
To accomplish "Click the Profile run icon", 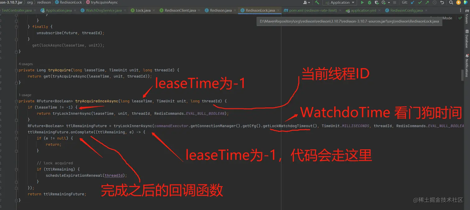I will point(384,2).
